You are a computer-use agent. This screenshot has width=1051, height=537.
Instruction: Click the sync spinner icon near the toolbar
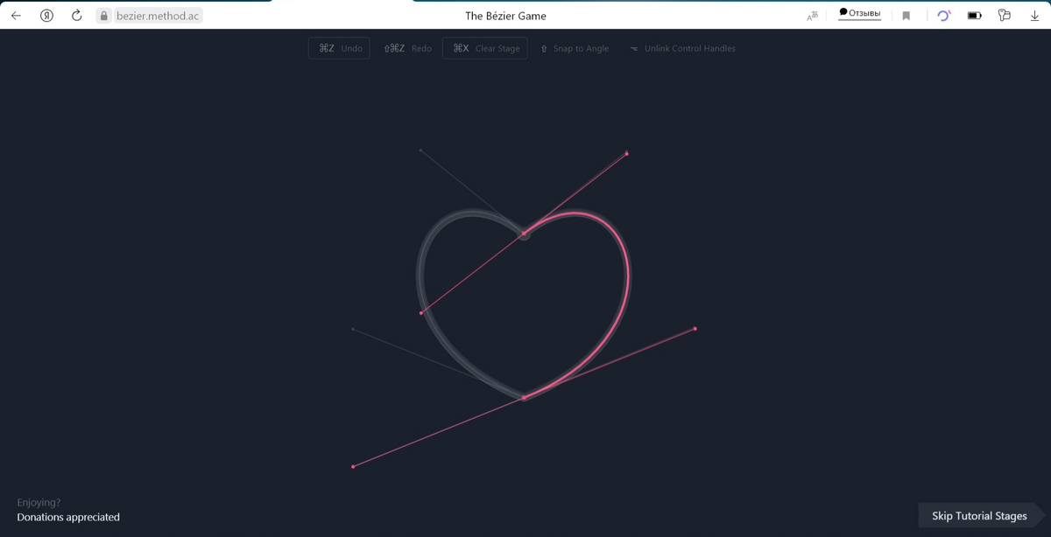pos(943,15)
